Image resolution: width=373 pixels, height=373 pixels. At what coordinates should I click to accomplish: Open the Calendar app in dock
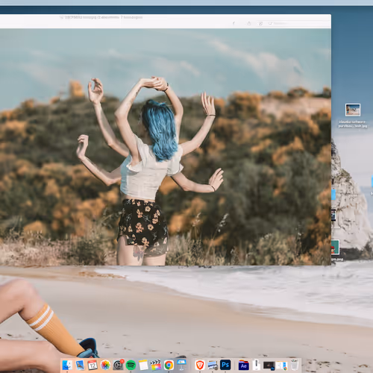93,365
